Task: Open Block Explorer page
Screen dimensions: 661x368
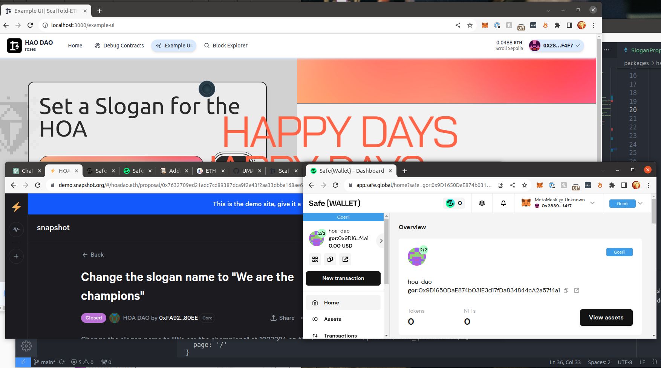Action: click(x=226, y=46)
